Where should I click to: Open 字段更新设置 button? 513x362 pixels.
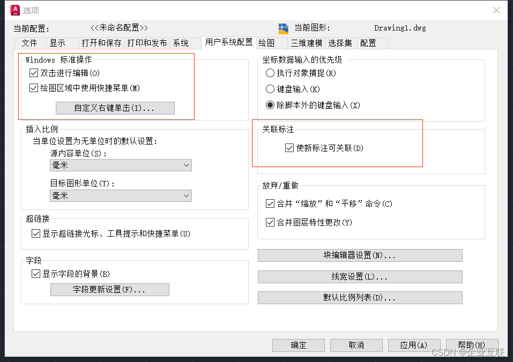[x=109, y=290]
